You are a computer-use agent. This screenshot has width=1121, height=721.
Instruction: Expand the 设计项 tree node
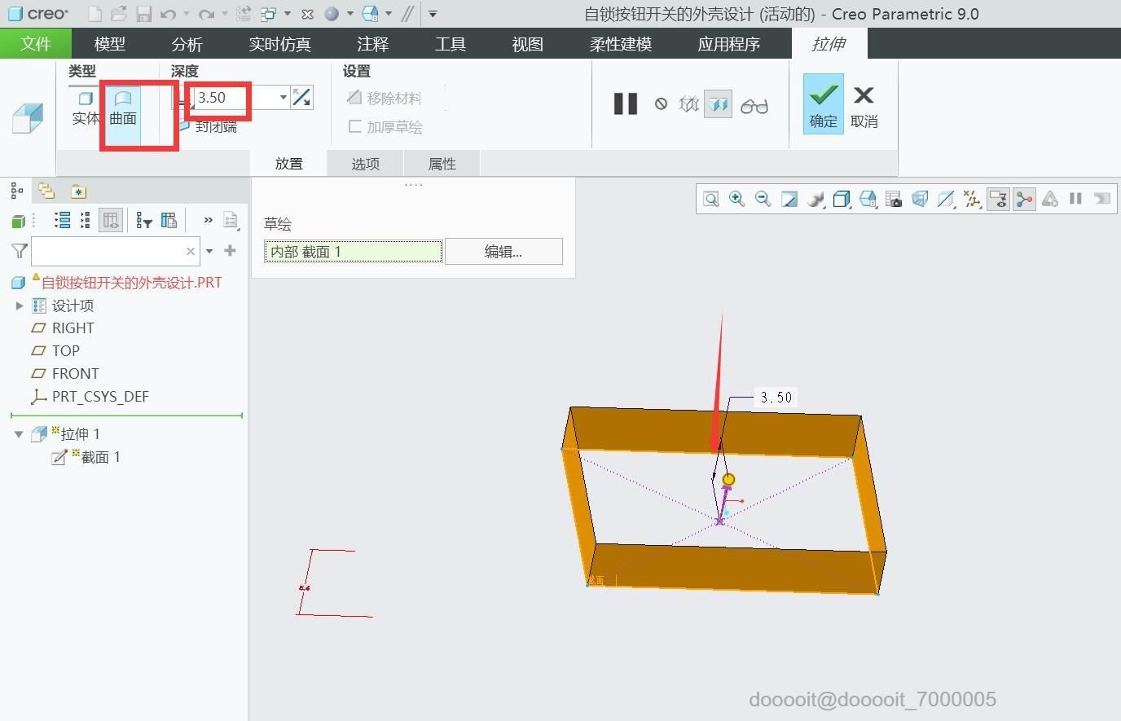20,306
